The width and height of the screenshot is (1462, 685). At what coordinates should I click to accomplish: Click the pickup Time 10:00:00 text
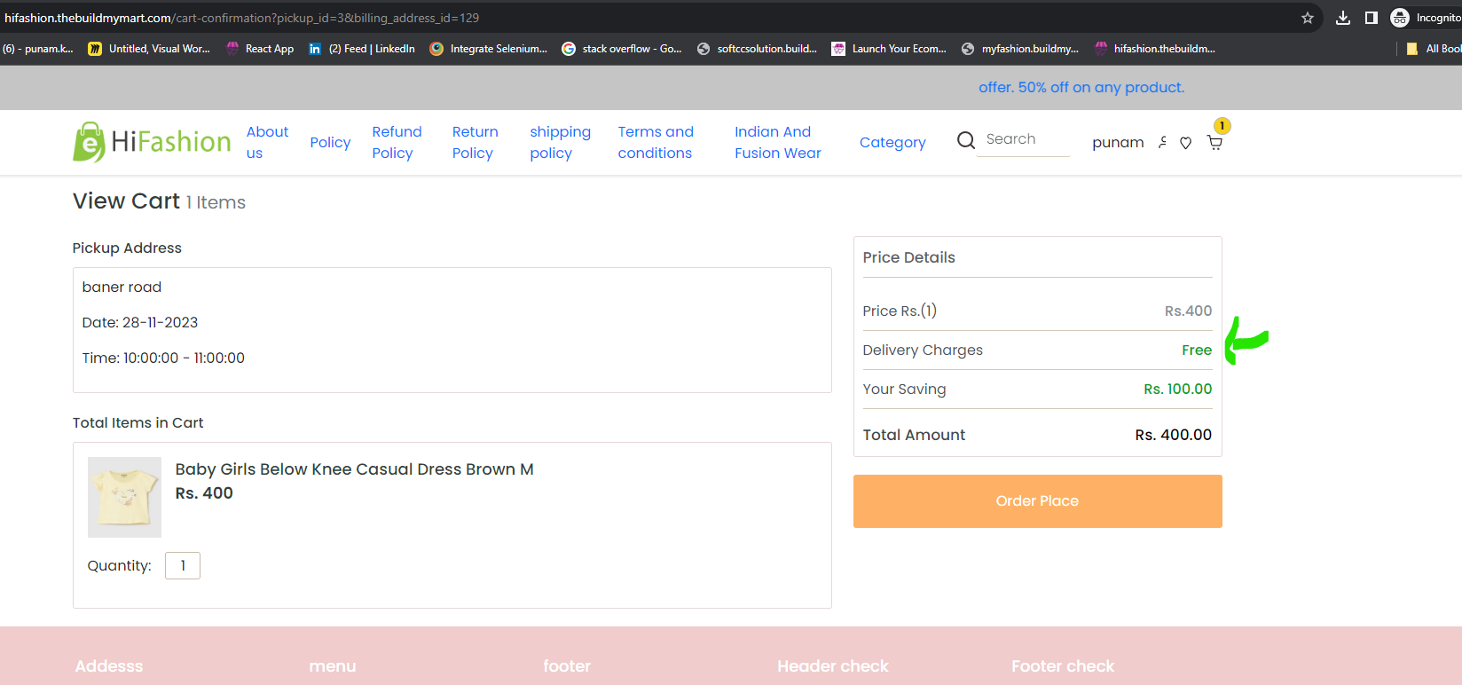tap(163, 358)
